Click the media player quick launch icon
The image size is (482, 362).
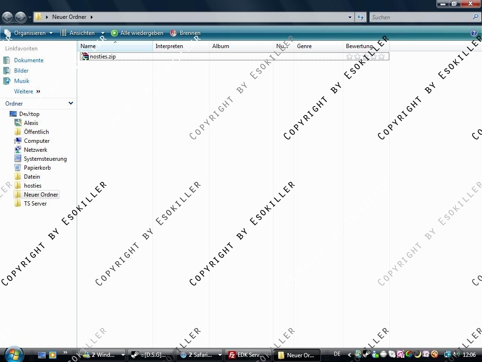pyautogui.click(x=53, y=355)
